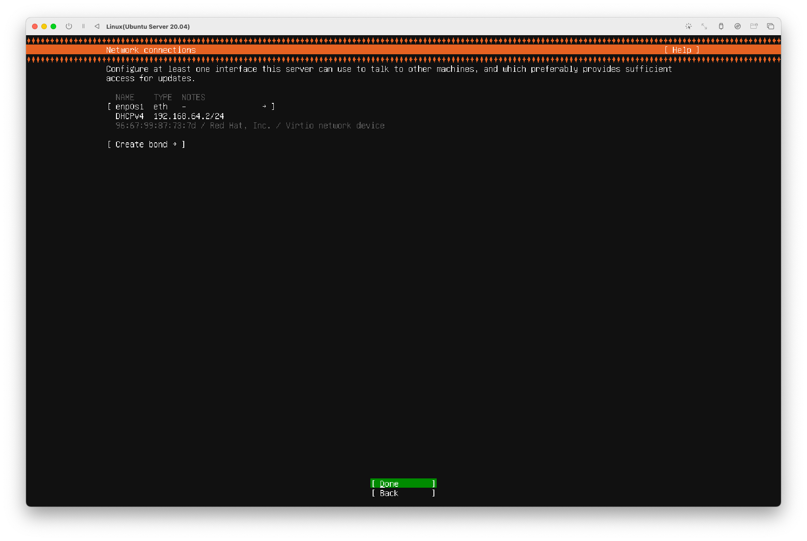Close the VM window with red button
The height and width of the screenshot is (541, 807).
[35, 26]
